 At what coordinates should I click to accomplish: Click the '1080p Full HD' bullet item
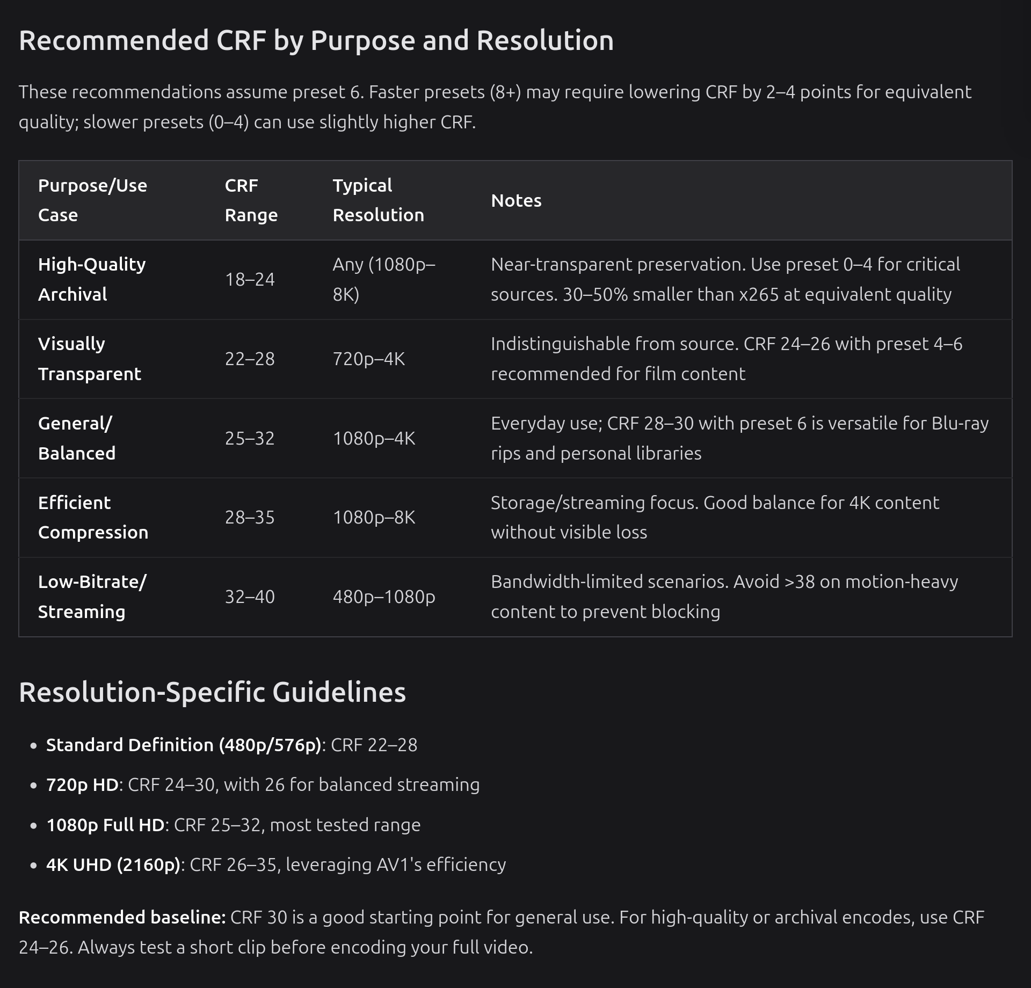tap(105, 825)
